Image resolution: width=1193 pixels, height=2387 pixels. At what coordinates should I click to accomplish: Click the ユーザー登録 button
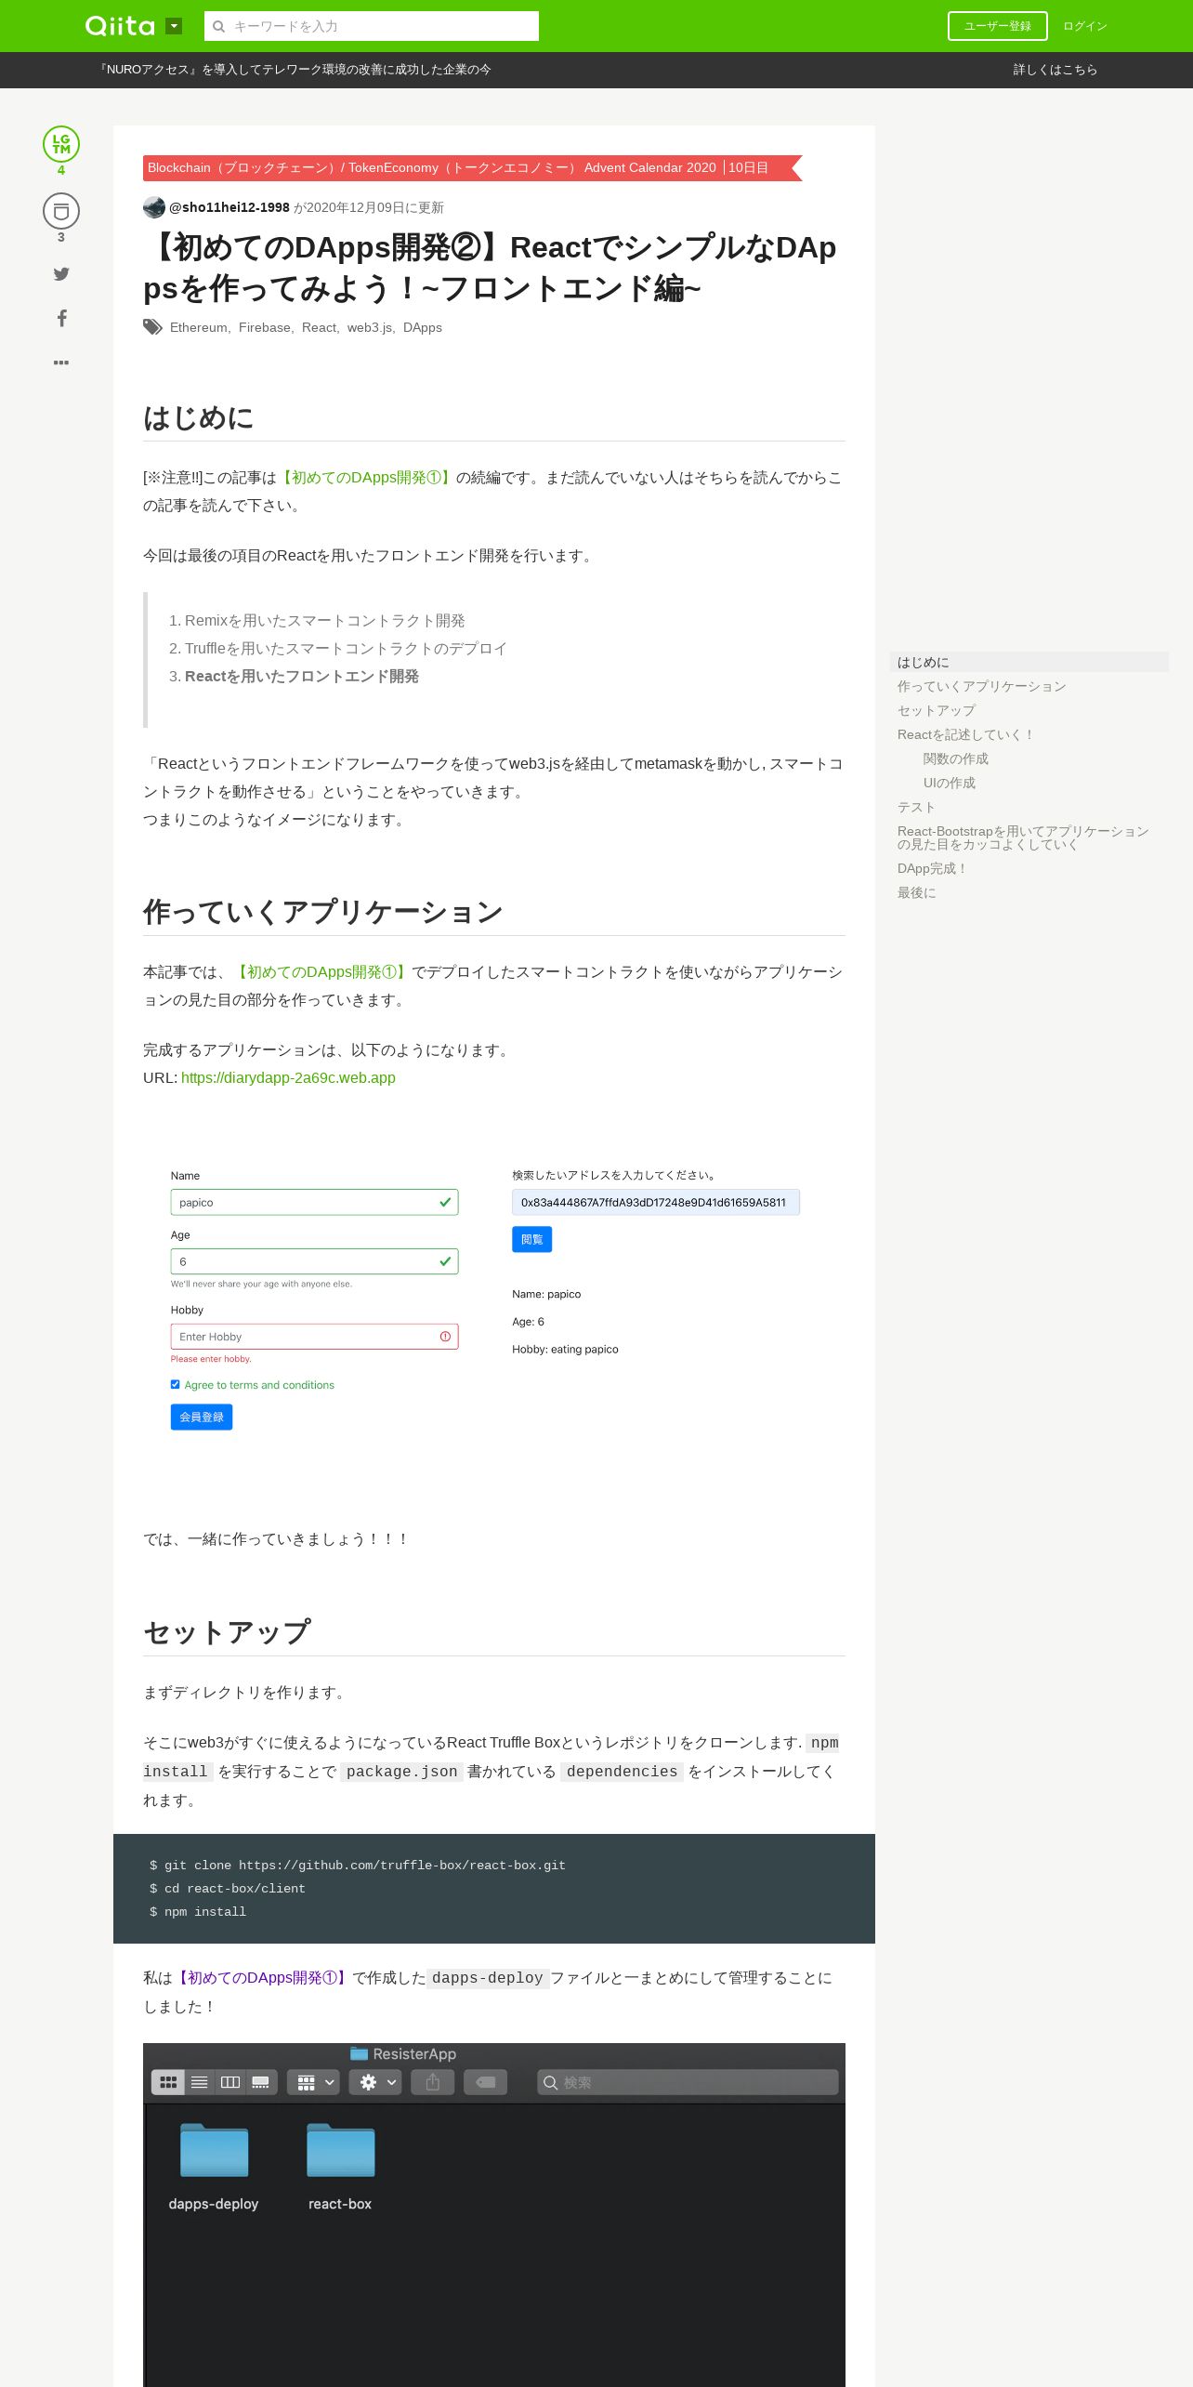click(997, 26)
